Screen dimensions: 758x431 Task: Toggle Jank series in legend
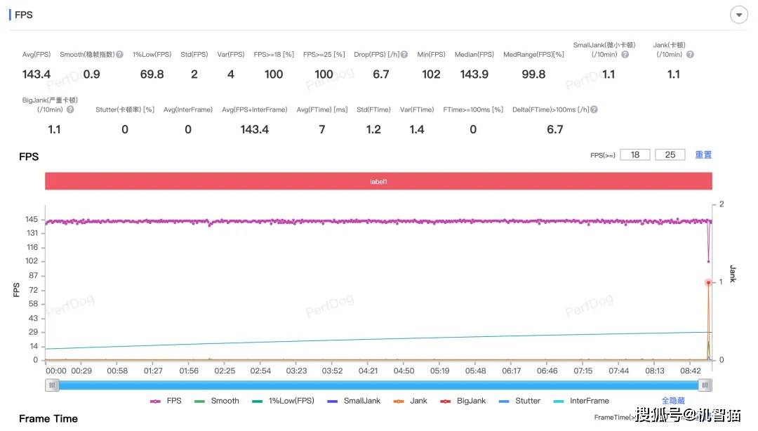click(411, 401)
